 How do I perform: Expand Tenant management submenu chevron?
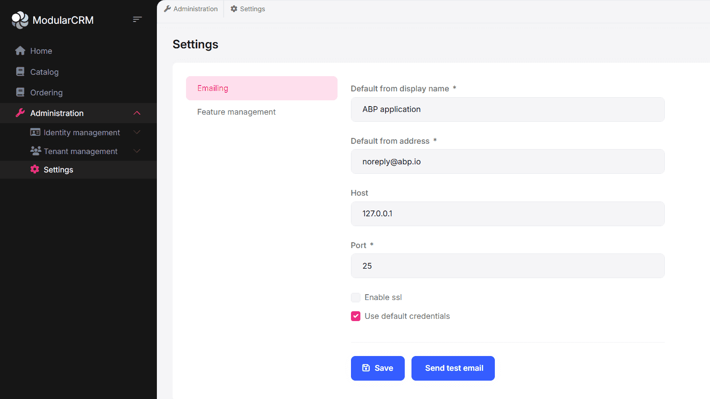coord(137,151)
